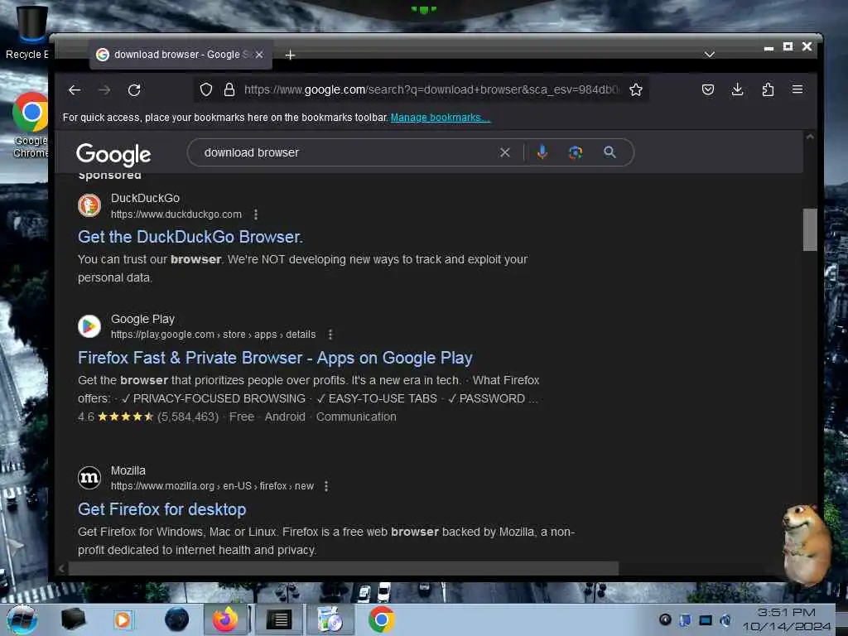Screen dimensions: 848x636
Task: Select the Google Chrome desktop shortcut
Action: [31, 124]
